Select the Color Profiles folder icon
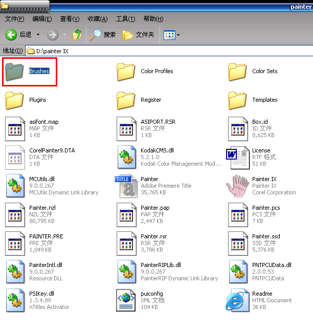The width and height of the screenshot is (313, 333). (x=126, y=72)
